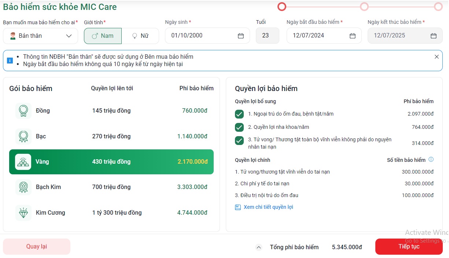
Task: Select the Bạc package medal icon
Action: coord(23,136)
